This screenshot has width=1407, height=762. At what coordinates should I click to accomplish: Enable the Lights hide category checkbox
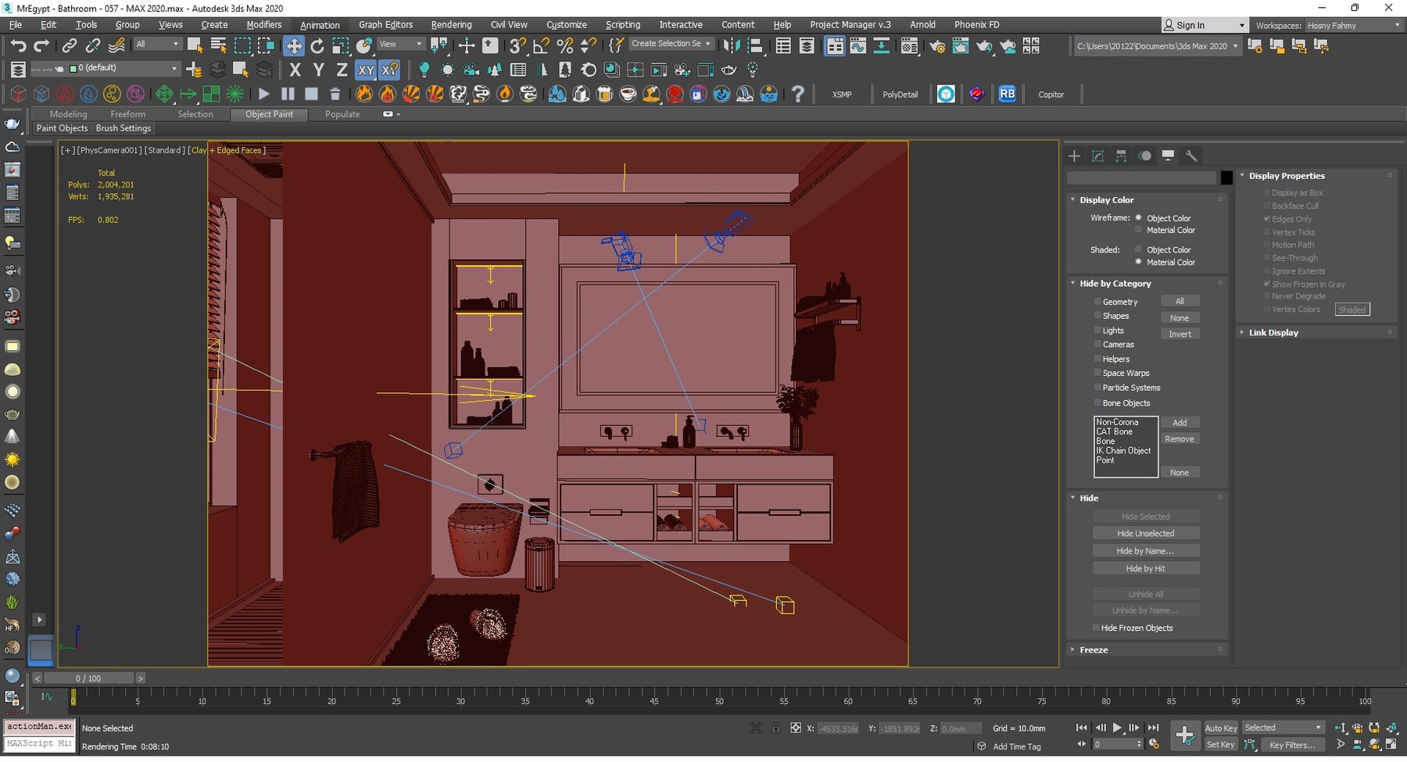click(x=1097, y=331)
